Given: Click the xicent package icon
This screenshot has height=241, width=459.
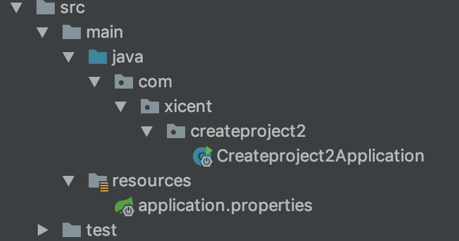Looking at the screenshot, I should tap(150, 106).
